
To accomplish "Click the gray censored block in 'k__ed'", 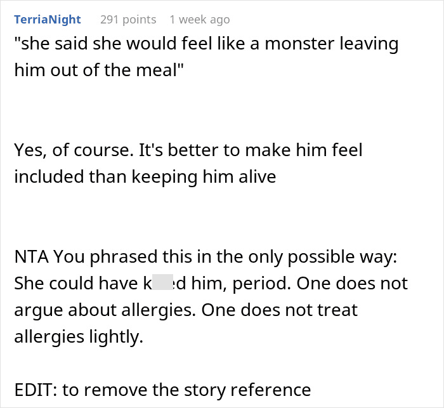I will [162, 282].
